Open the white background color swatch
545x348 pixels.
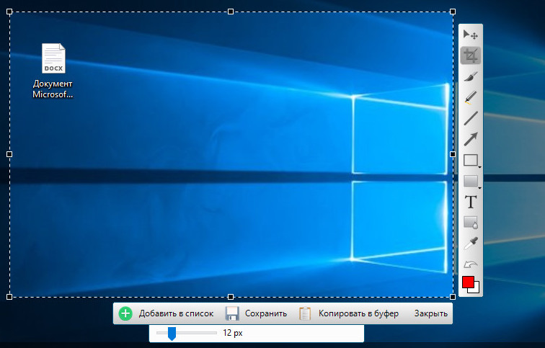pos(477,290)
